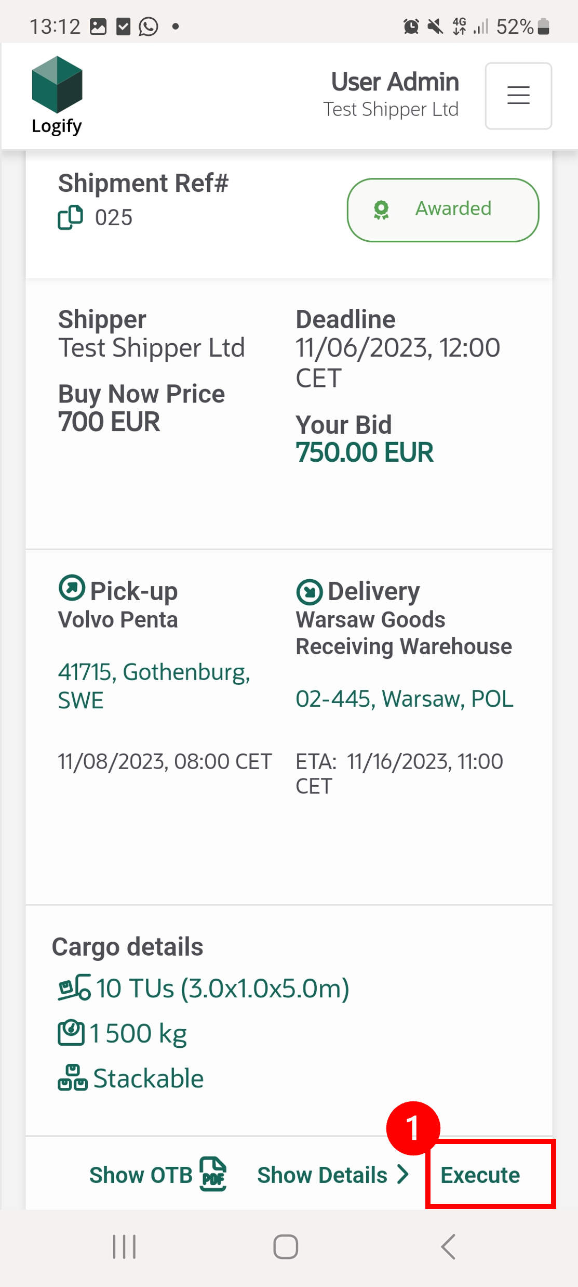Open the hamburger menu
Viewport: 578px width, 1287px height.
pos(518,96)
